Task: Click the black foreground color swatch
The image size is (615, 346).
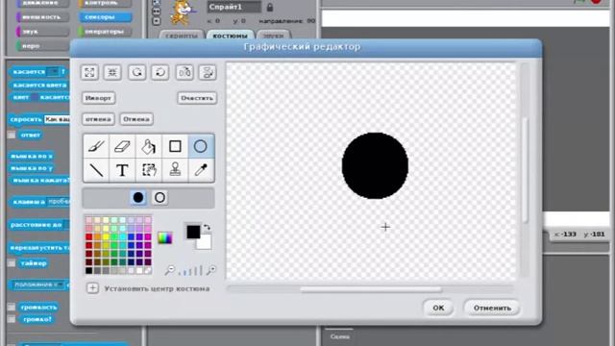Action: (x=192, y=231)
